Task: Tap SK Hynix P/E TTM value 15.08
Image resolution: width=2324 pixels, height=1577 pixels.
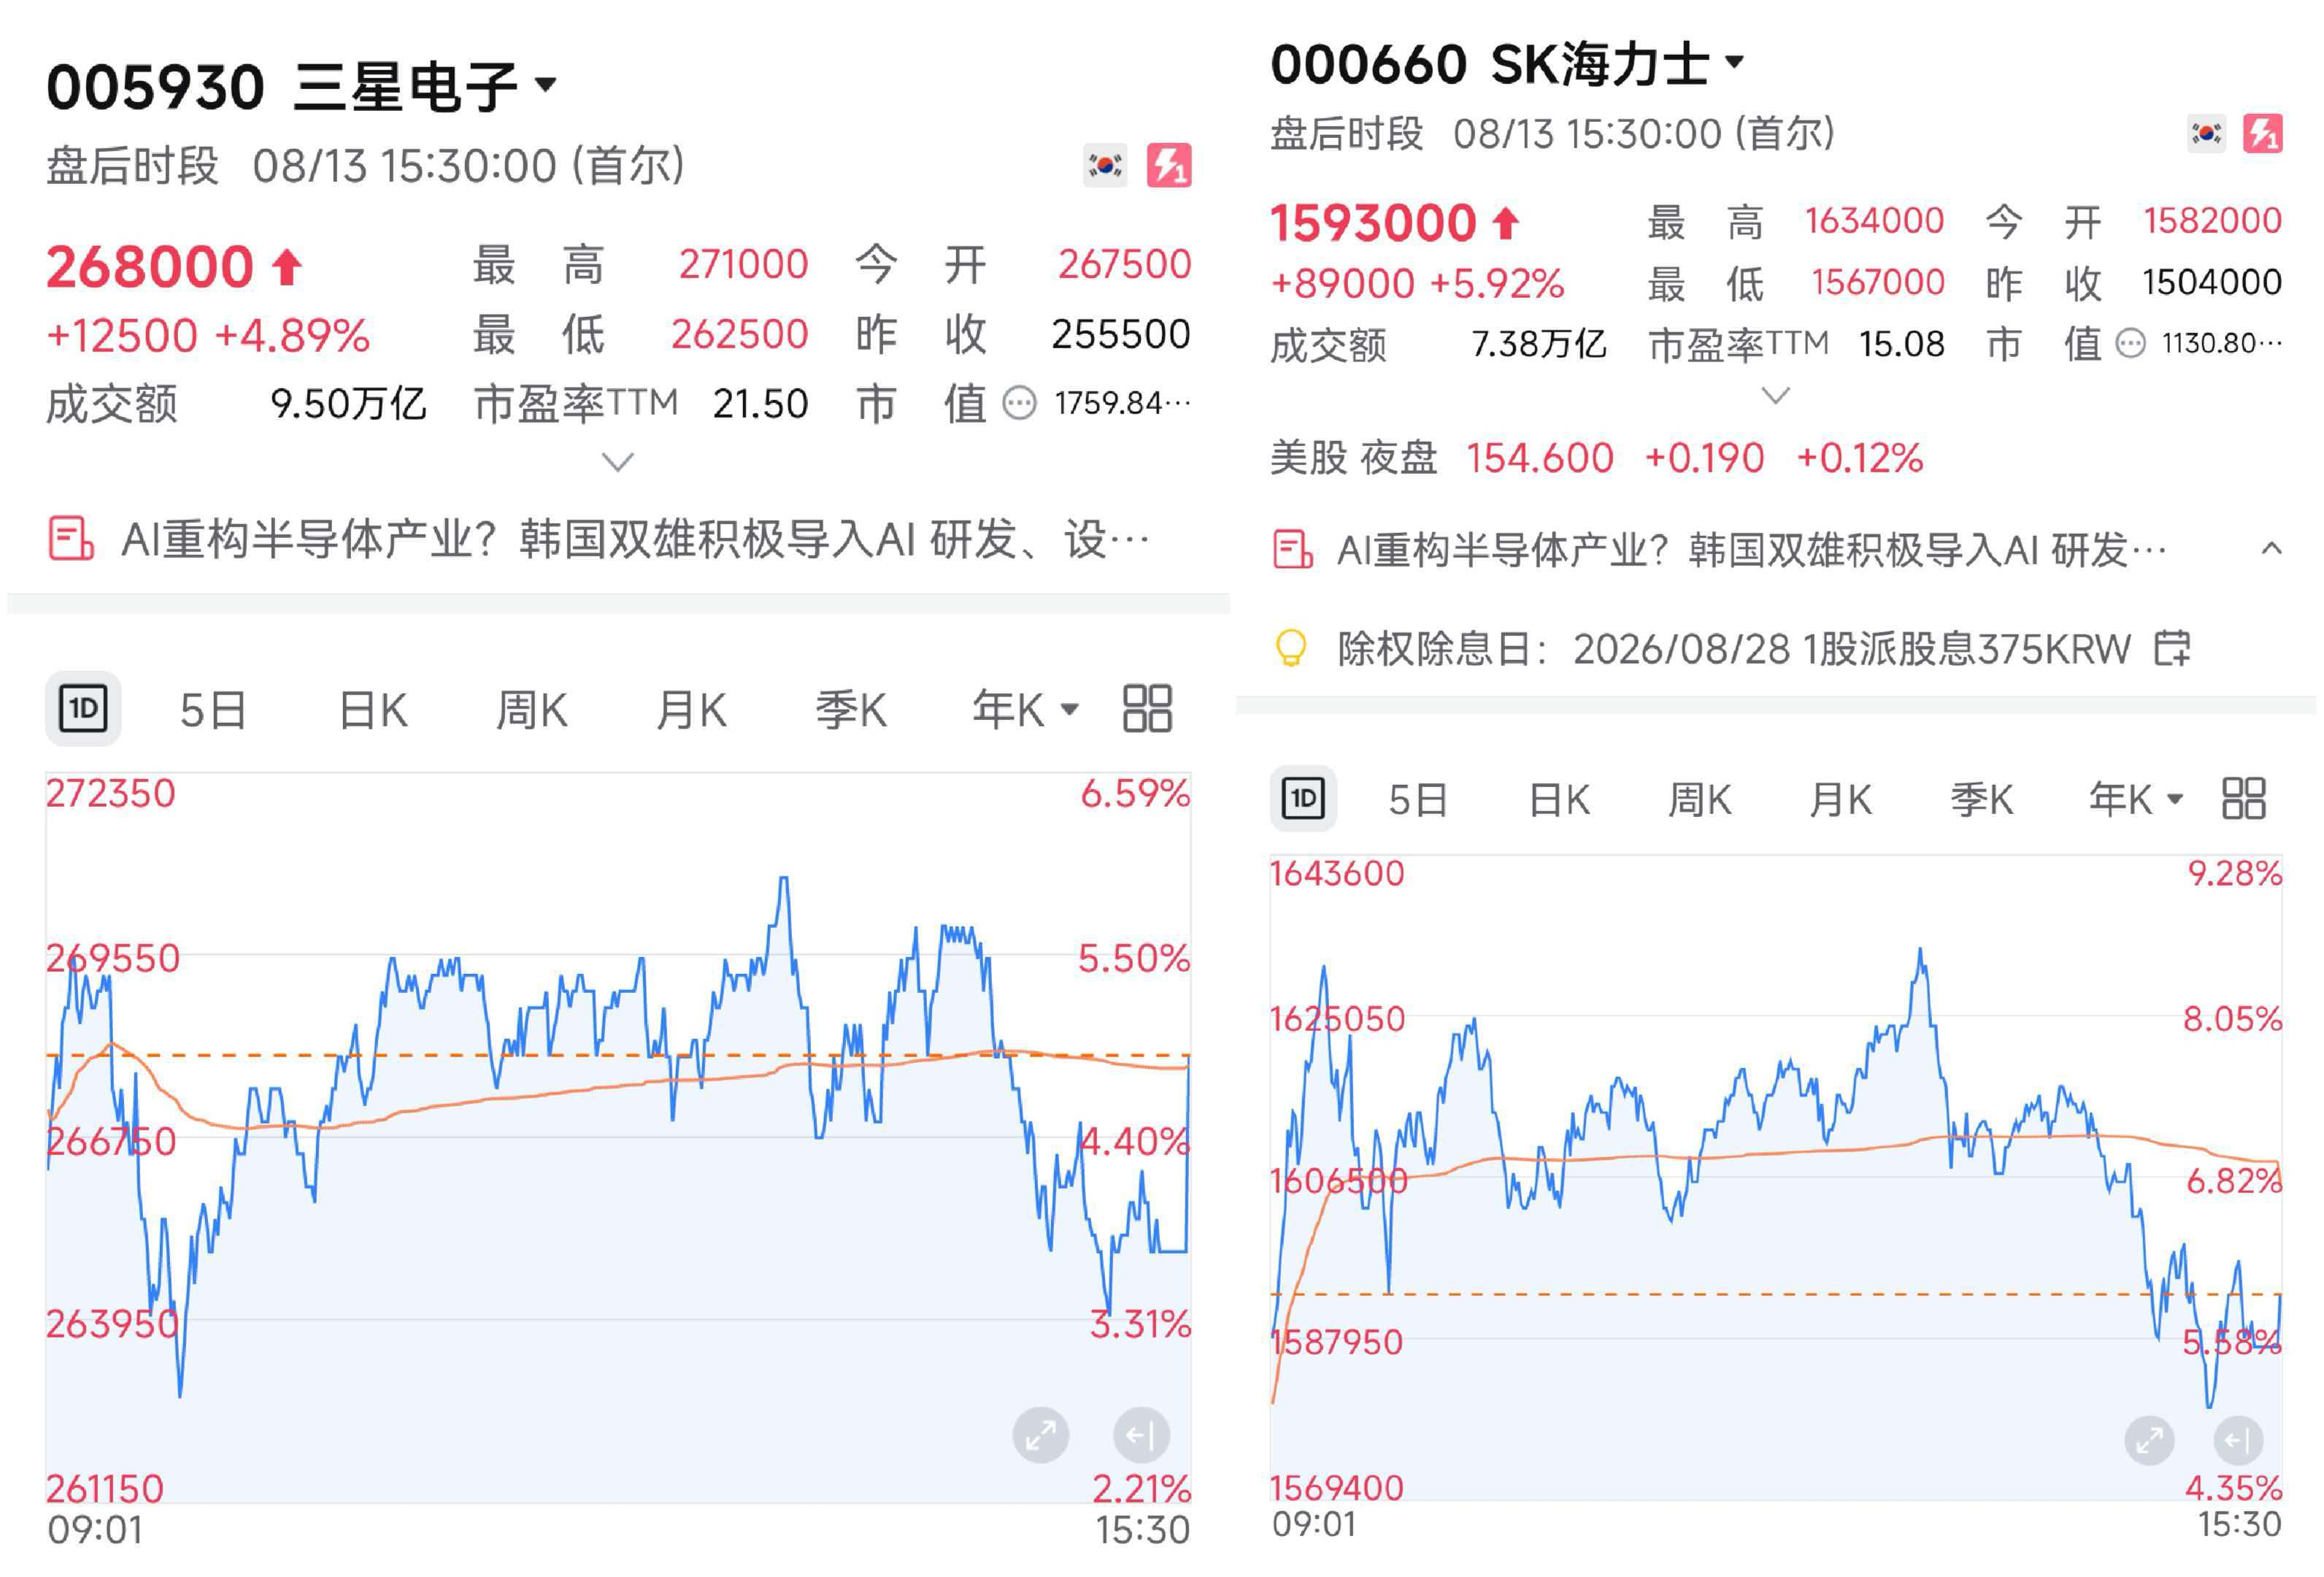Action: 1902,344
